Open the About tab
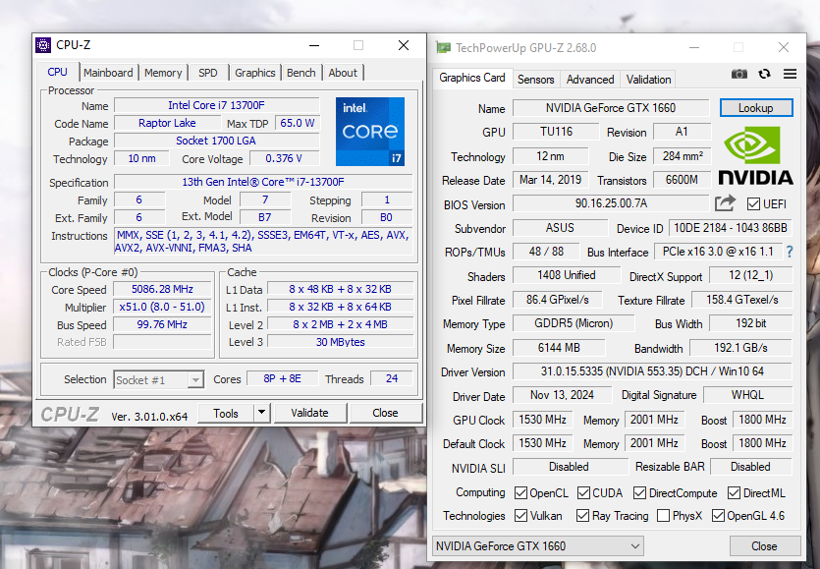This screenshot has width=820, height=569. pos(343,73)
